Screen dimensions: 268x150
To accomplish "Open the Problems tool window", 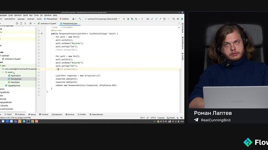I will 20,115.
